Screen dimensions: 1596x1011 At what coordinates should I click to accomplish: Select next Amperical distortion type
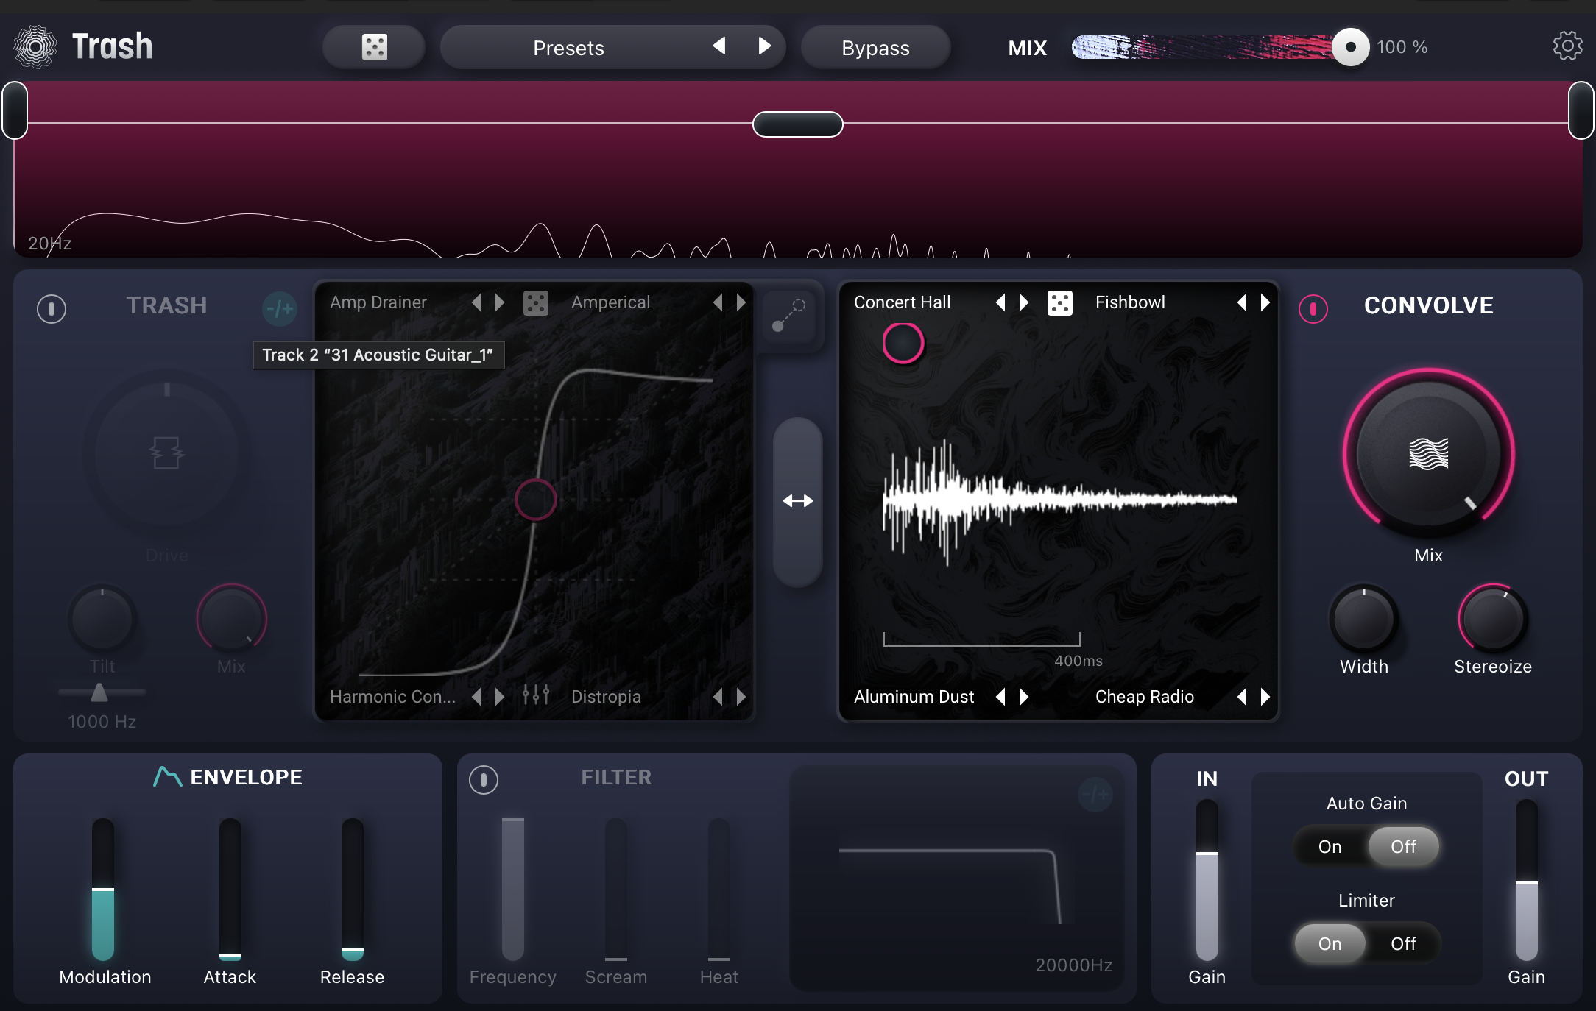741,302
